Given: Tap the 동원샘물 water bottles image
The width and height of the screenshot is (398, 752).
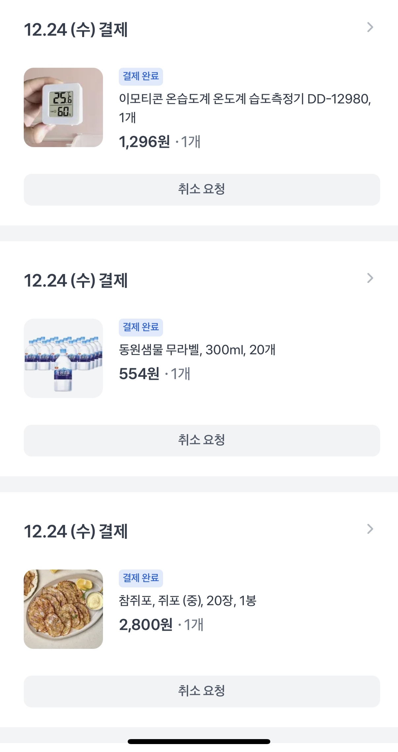Looking at the screenshot, I should coord(63,358).
